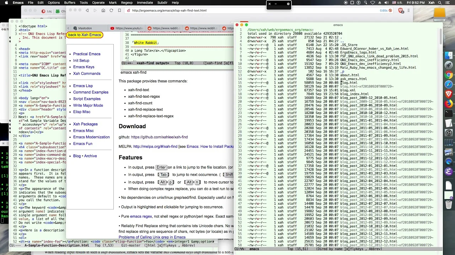Open Firefox from the dock

449,104
